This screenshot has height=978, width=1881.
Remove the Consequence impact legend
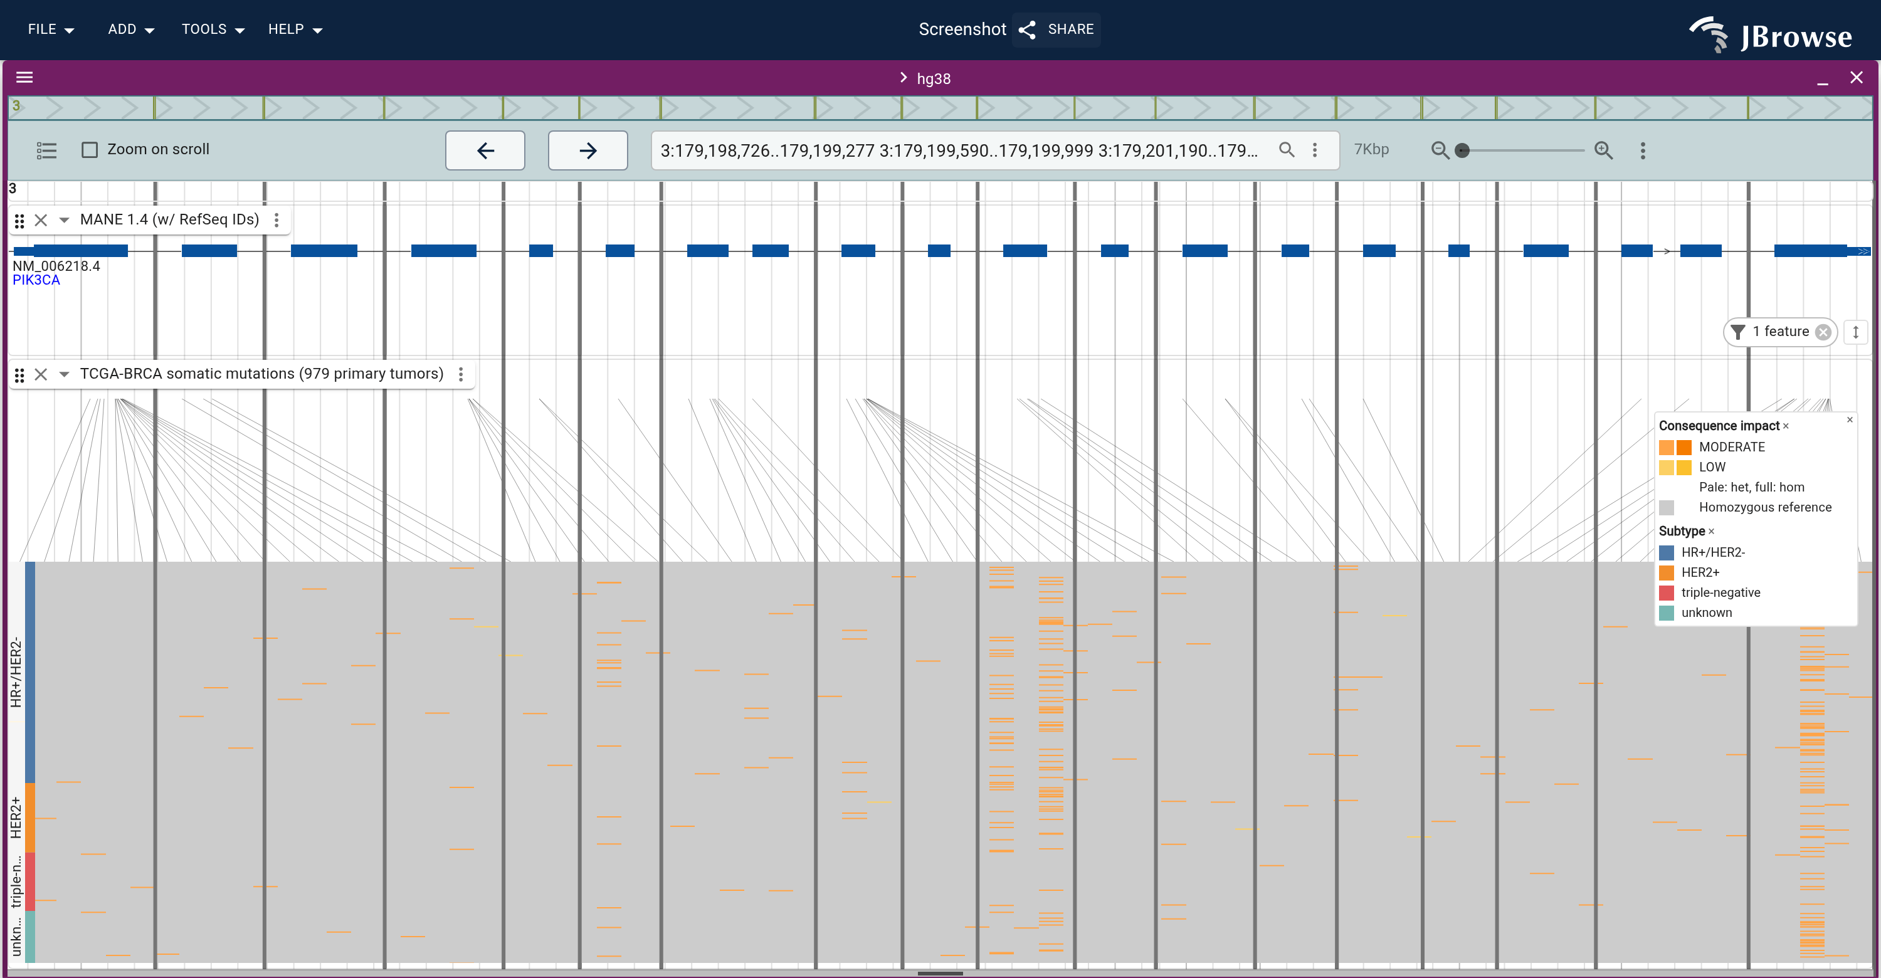pyautogui.click(x=1786, y=426)
